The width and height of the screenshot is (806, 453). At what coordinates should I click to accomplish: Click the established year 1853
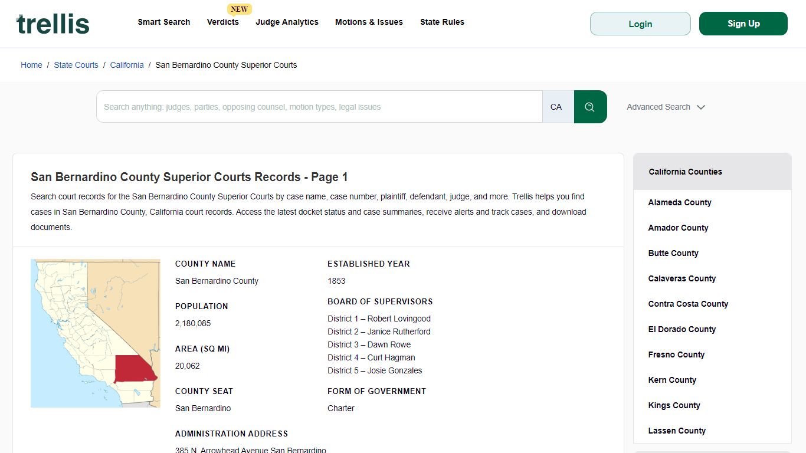(x=336, y=281)
